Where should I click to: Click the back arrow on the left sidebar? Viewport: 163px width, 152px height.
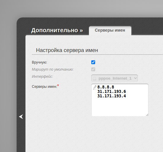[21, 117]
